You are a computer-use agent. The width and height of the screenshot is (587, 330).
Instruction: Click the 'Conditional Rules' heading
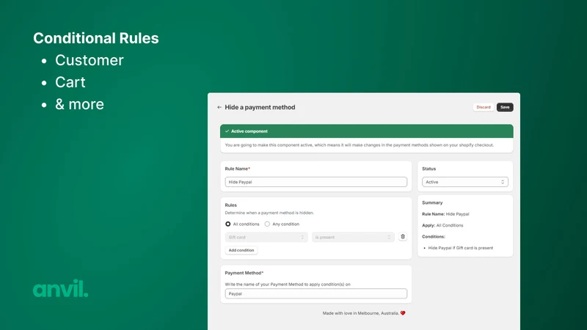tap(96, 38)
